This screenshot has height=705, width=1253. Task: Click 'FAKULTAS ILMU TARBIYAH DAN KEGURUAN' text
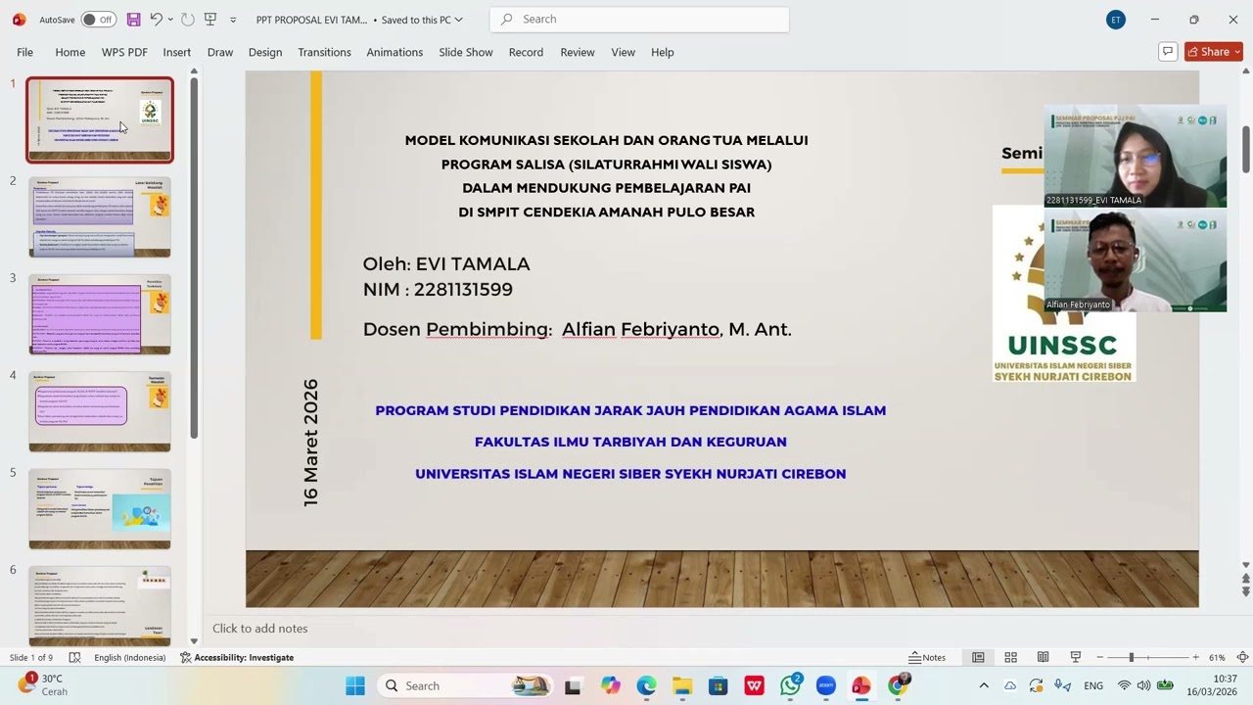pyautogui.click(x=630, y=442)
